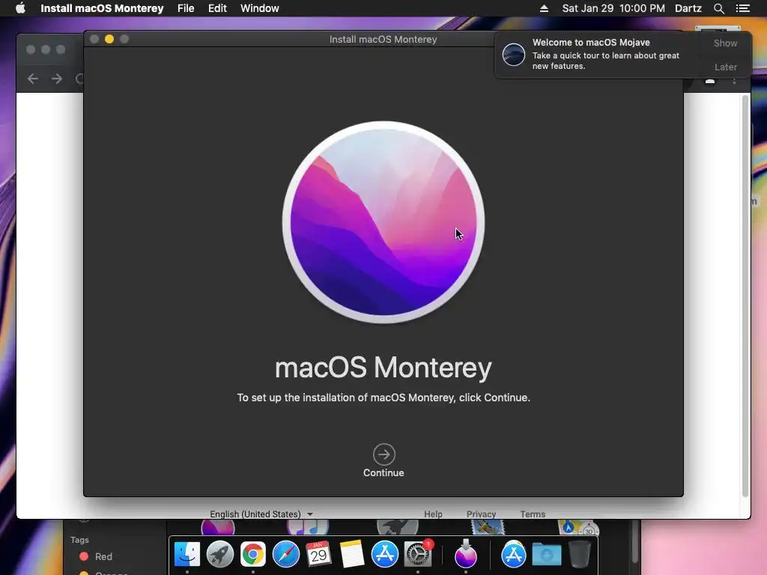Open System Preferences gear in Dock
767x575 pixels.
418,554
